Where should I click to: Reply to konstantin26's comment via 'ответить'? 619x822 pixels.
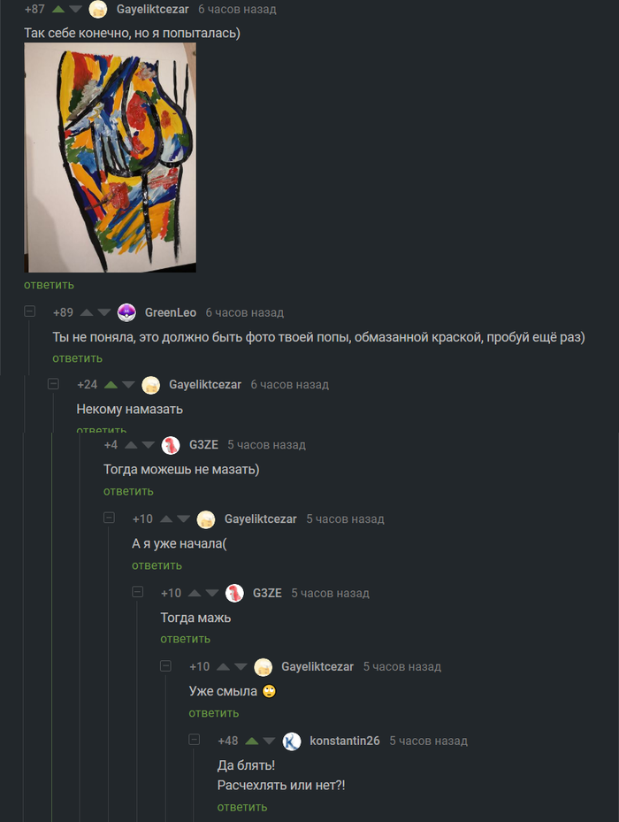[x=242, y=807]
